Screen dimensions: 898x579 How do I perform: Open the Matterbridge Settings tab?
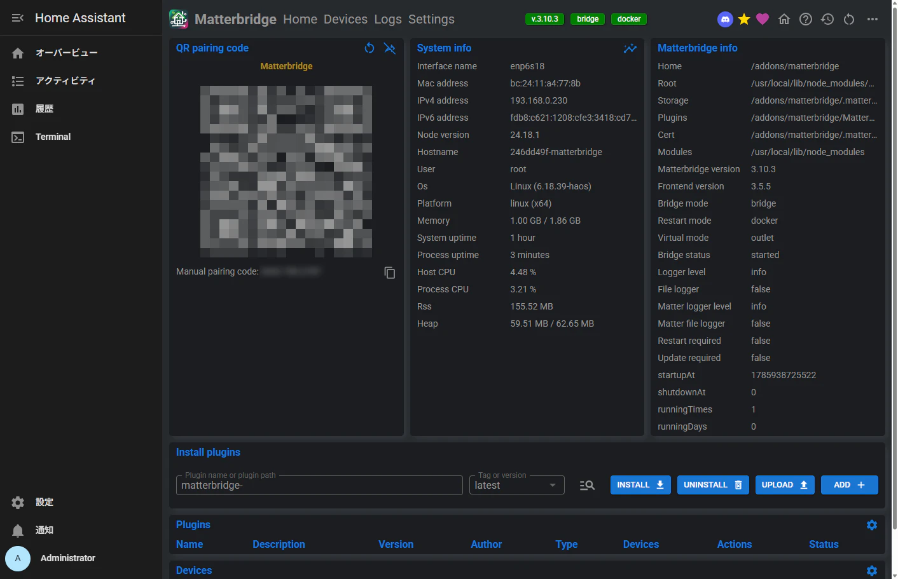pyautogui.click(x=431, y=19)
